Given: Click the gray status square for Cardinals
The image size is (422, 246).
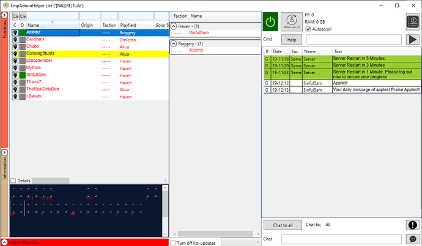Looking at the screenshot, I should coord(23,40).
